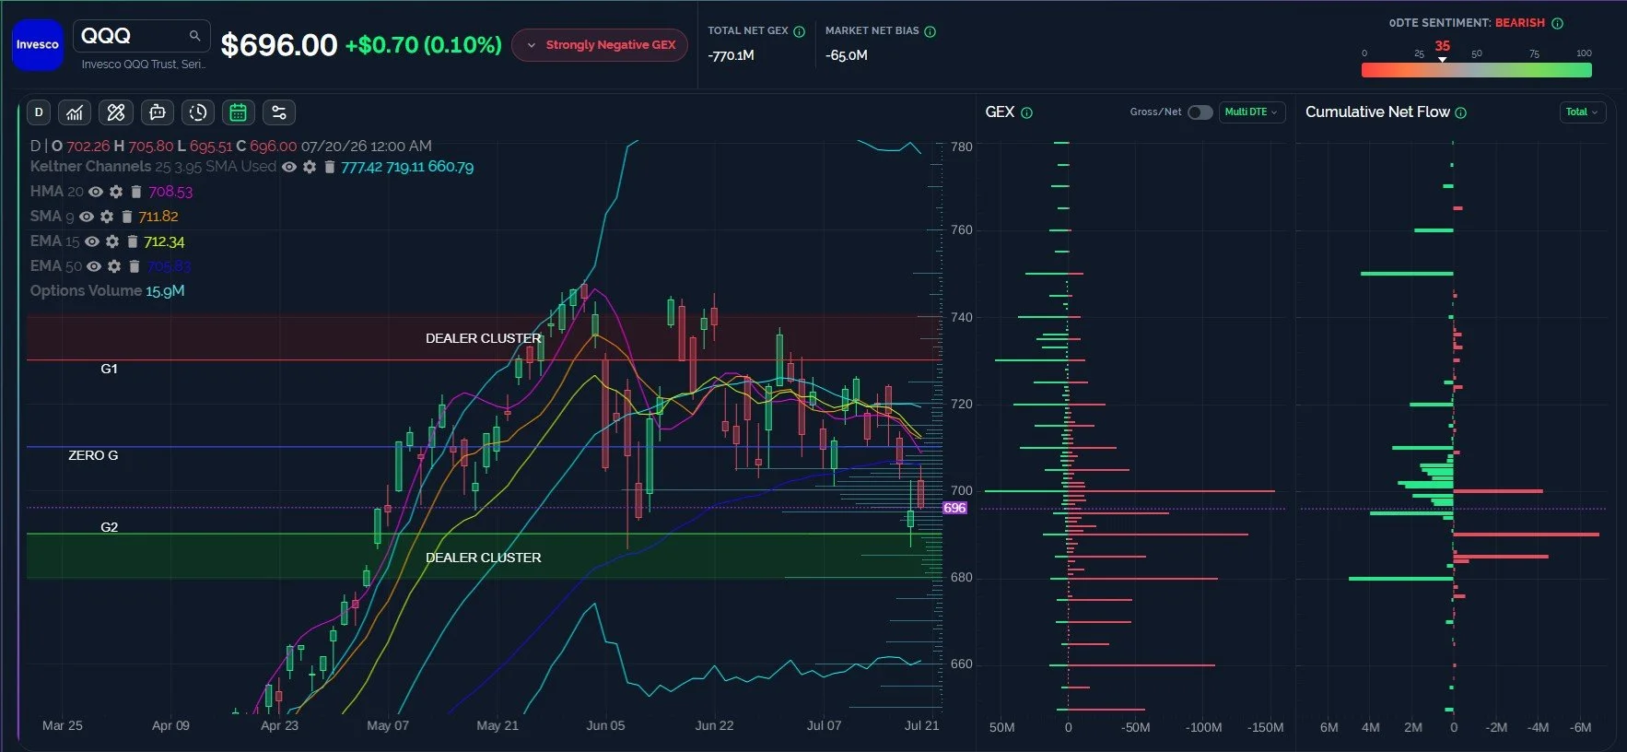Image resolution: width=1627 pixels, height=752 pixels.
Task: Click the upper red DEALER CLUSTER label
Action: (x=483, y=338)
